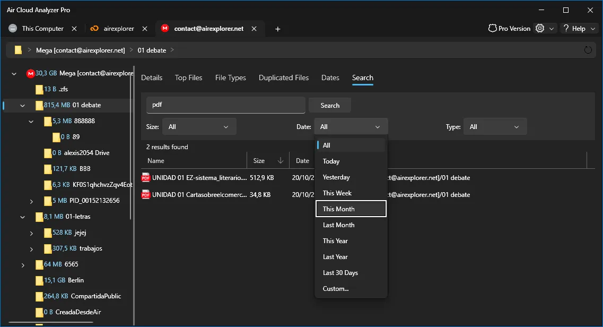Screen dimensions: 603x327
Task: Choose All in the Date list
Action: click(351, 145)
